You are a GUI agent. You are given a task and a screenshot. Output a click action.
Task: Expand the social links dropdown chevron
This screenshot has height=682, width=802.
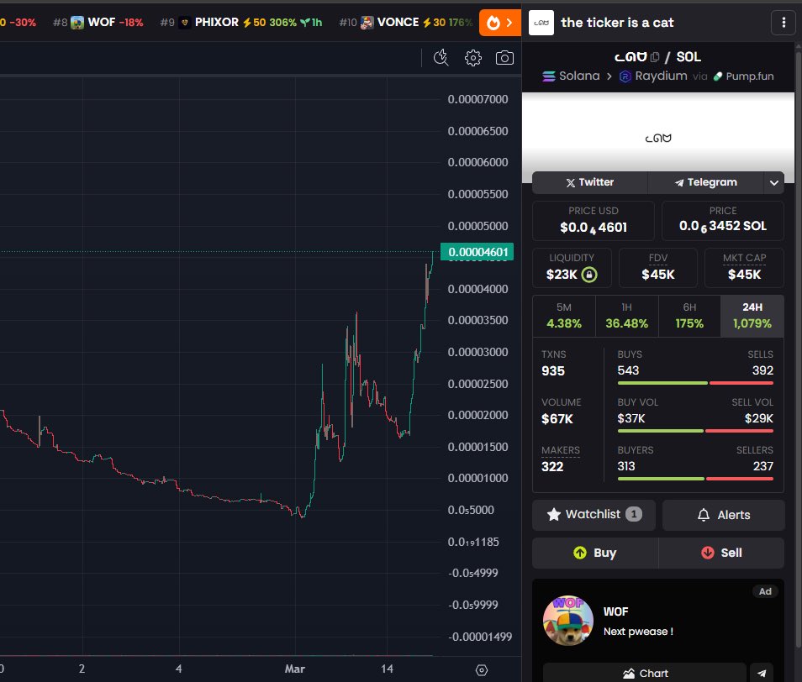tap(774, 182)
